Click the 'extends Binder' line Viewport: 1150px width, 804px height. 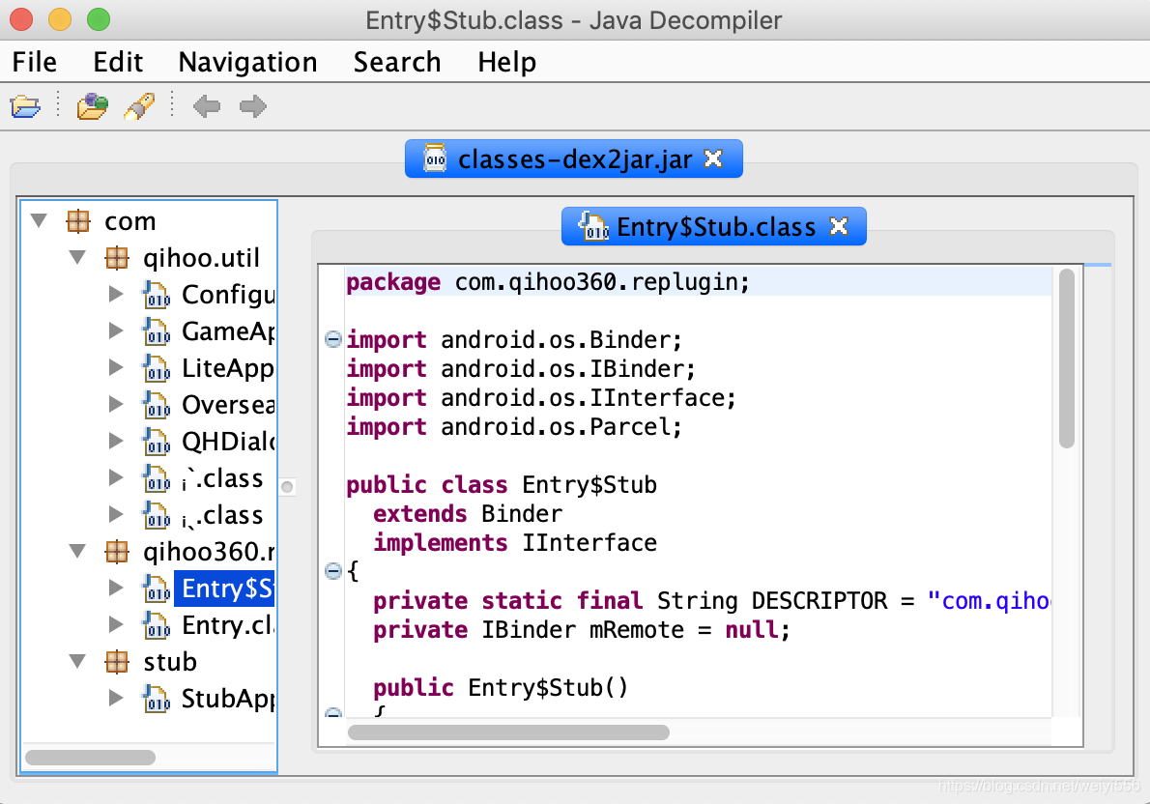pyautogui.click(x=468, y=513)
